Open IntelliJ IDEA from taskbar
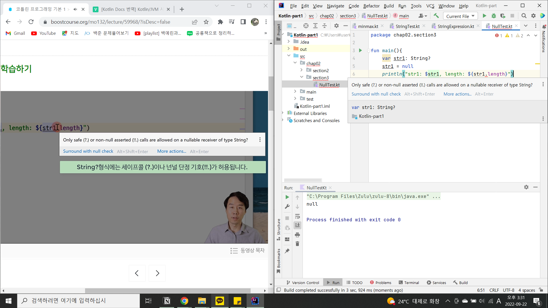This screenshot has height=308, width=548. (x=255, y=301)
